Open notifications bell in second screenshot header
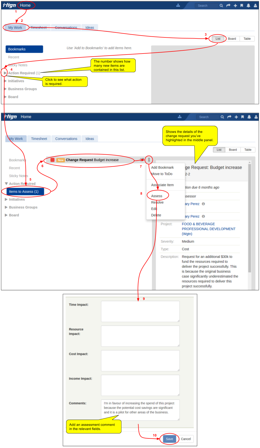Image resolution: width=260 pixels, height=448 pixels. pos(249,117)
